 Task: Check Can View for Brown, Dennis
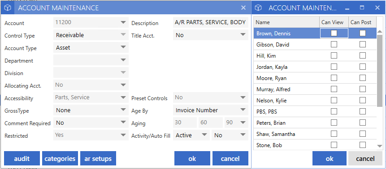[x=334, y=33]
